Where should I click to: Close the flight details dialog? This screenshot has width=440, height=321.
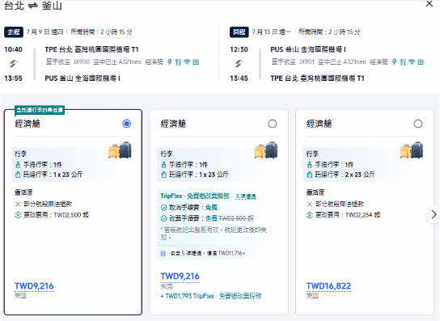click(x=429, y=4)
